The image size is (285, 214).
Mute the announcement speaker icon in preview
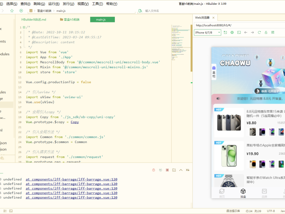(x=218, y=99)
